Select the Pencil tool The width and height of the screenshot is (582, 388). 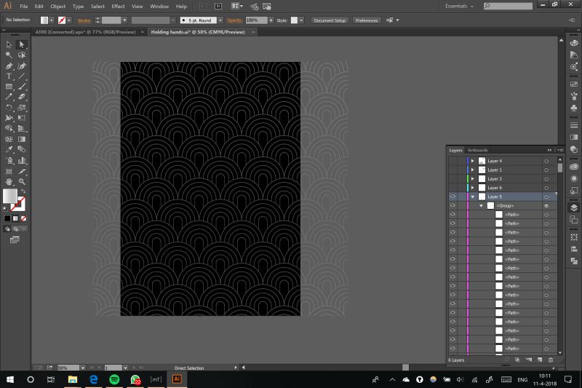pos(9,97)
